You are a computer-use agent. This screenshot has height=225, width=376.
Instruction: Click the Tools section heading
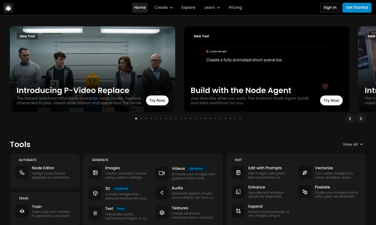click(x=20, y=144)
